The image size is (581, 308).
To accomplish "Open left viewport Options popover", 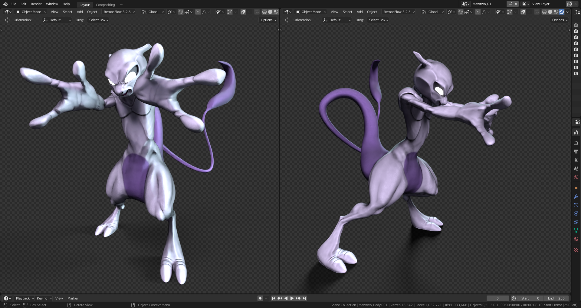I will (268, 20).
